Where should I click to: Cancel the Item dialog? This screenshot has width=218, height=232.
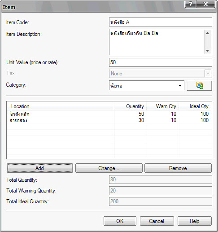(x=157, y=221)
